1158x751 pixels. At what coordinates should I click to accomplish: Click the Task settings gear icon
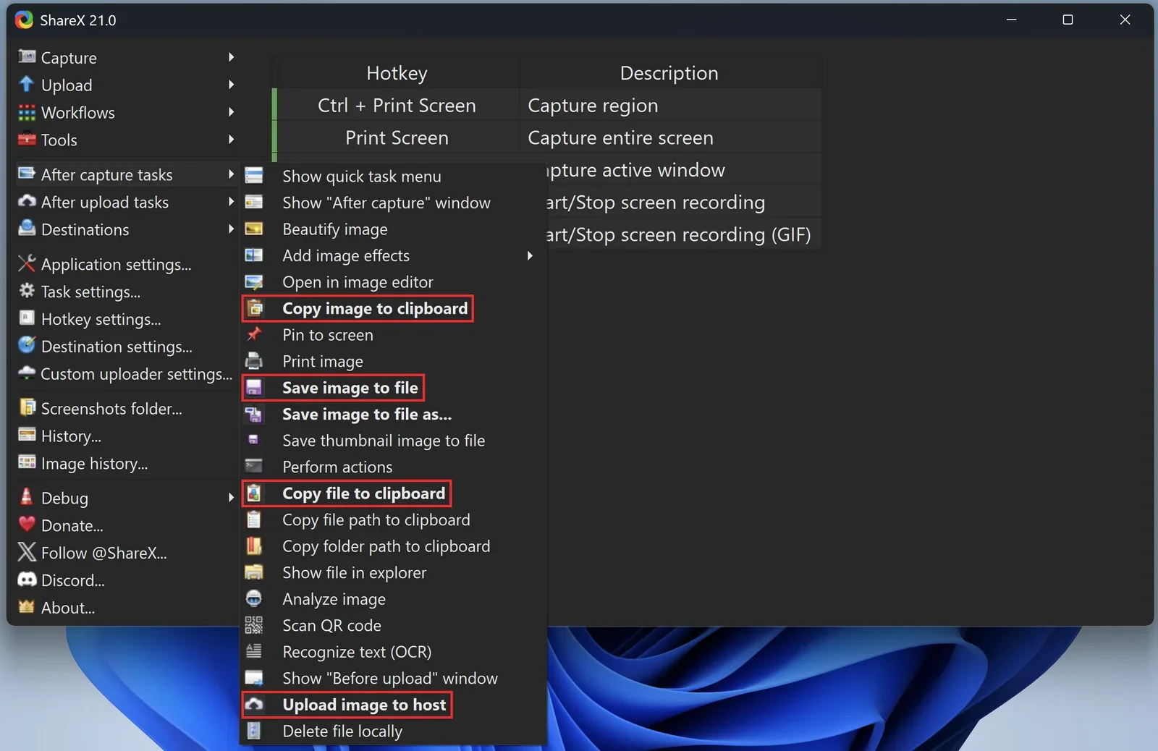(27, 291)
